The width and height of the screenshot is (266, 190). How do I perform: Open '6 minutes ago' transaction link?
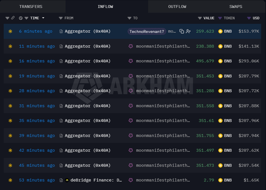click(x=36, y=31)
